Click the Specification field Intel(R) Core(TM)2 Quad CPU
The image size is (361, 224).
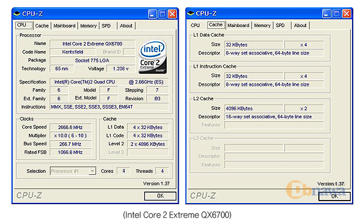point(109,82)
